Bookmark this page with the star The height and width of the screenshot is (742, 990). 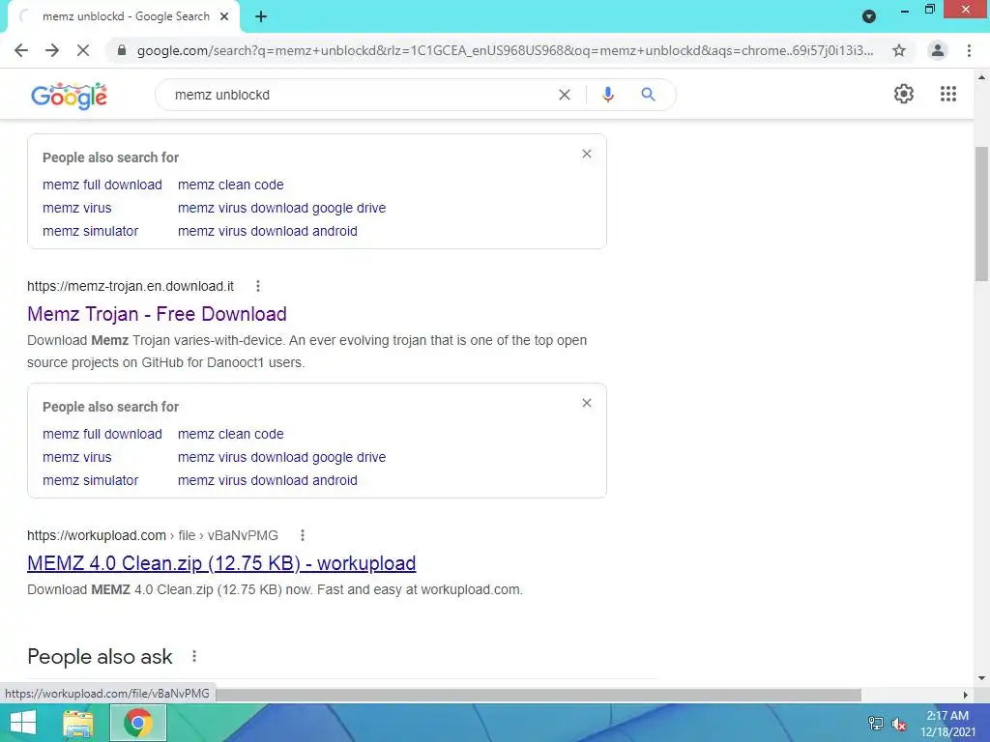[899, 50]
